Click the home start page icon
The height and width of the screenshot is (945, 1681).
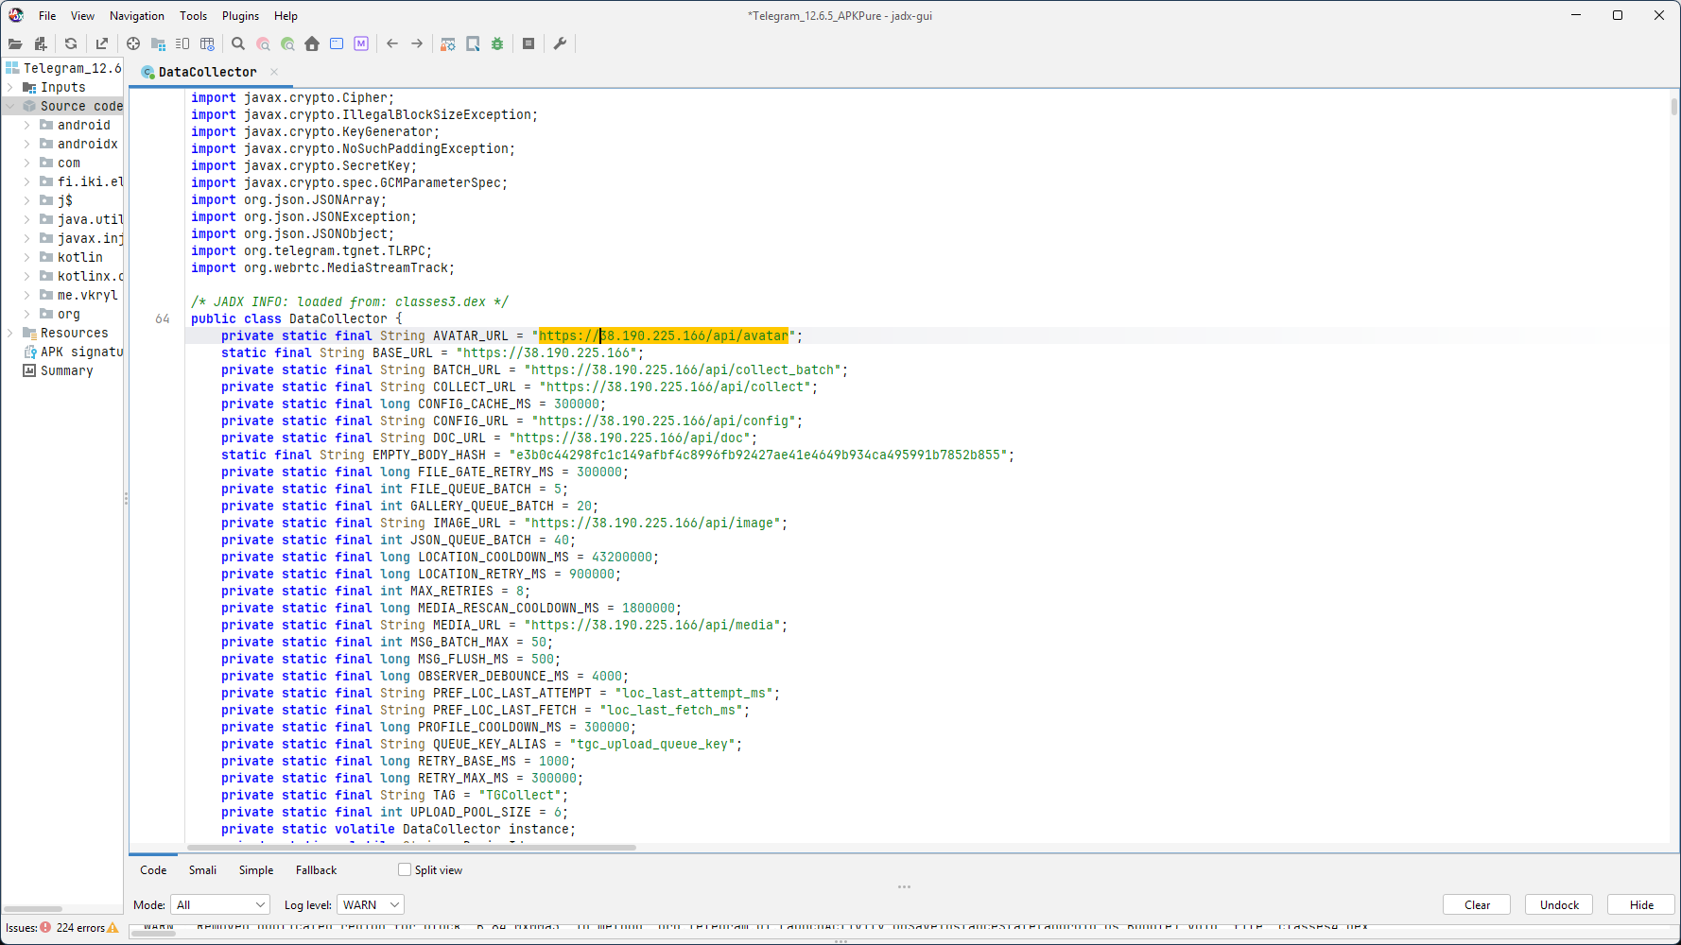click(x=312, y=43)
